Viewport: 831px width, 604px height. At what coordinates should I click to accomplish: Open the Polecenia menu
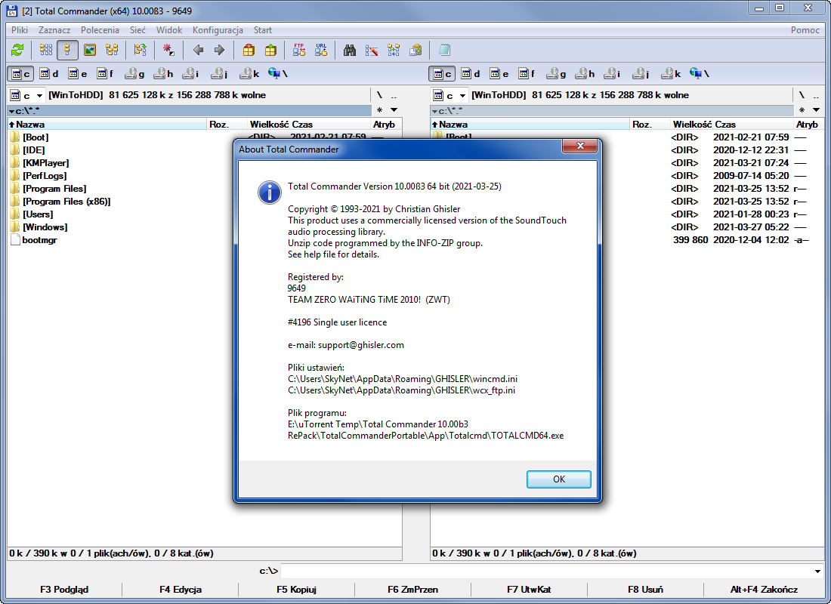[x=100, y=30]
